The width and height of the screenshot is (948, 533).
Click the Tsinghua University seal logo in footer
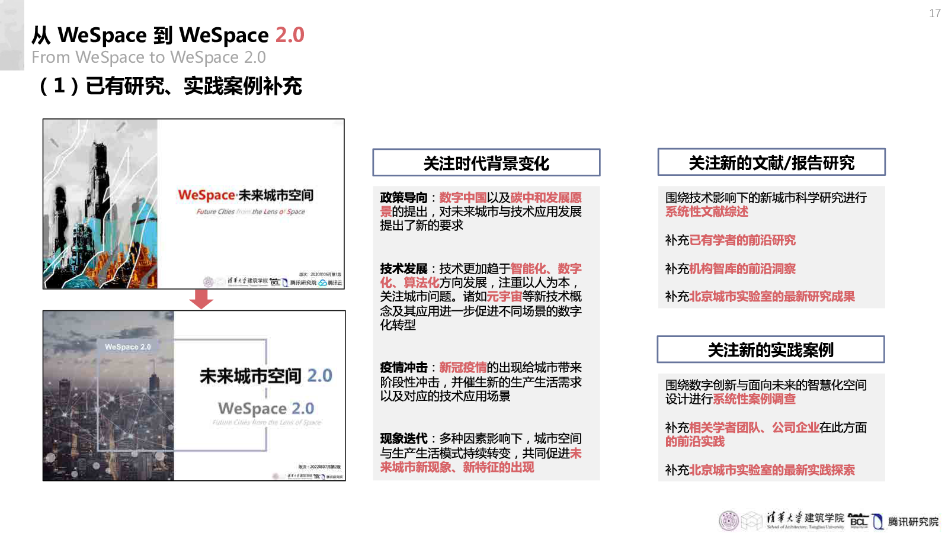pos(729,521)
